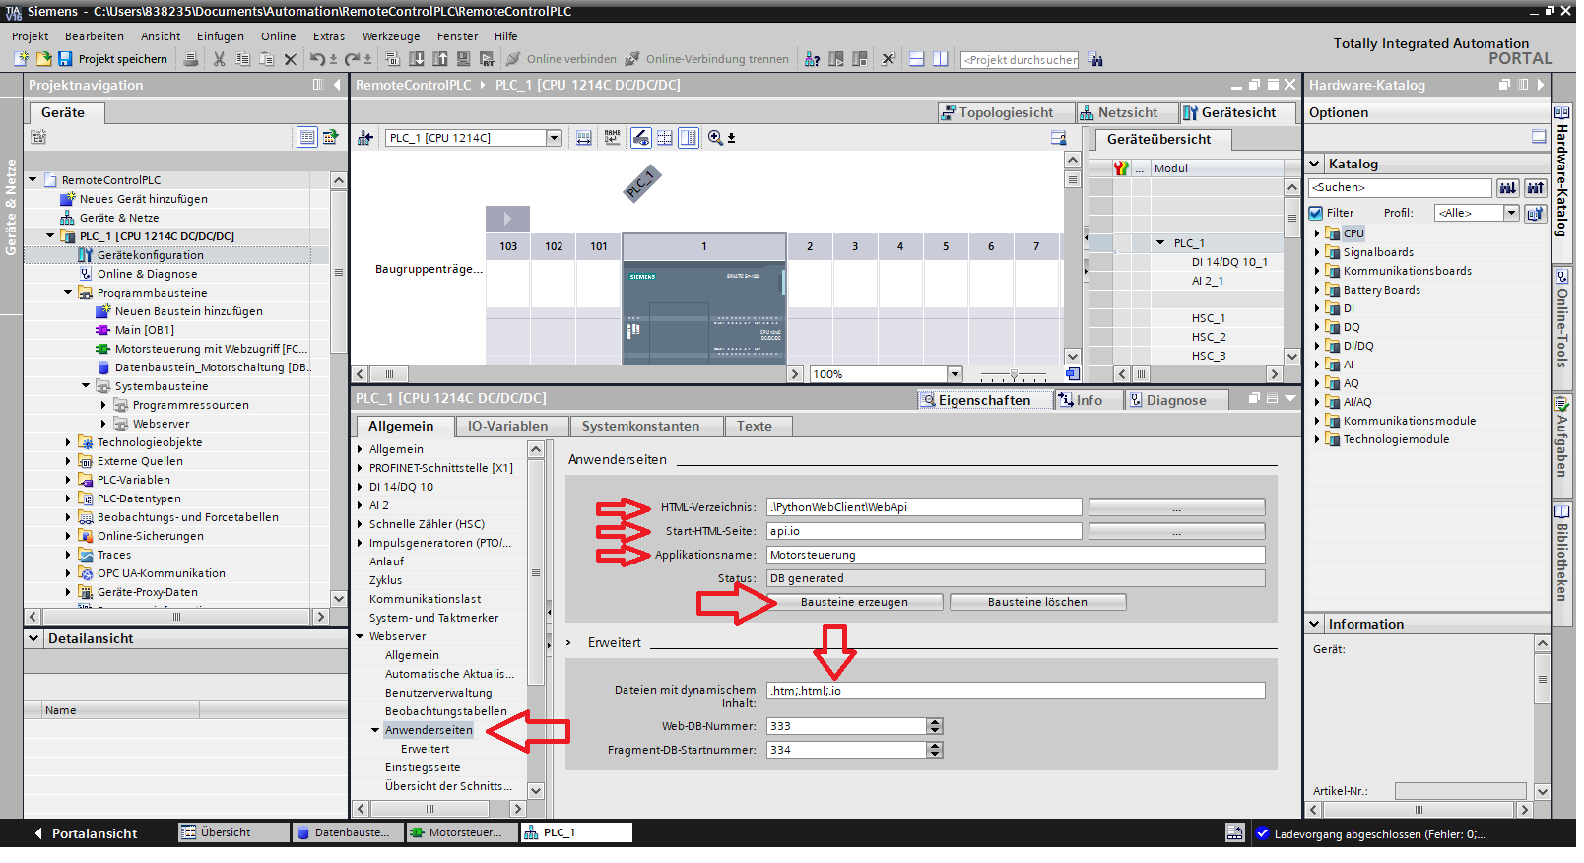Click the search upward icon in Katalog

pos(1535,188)
